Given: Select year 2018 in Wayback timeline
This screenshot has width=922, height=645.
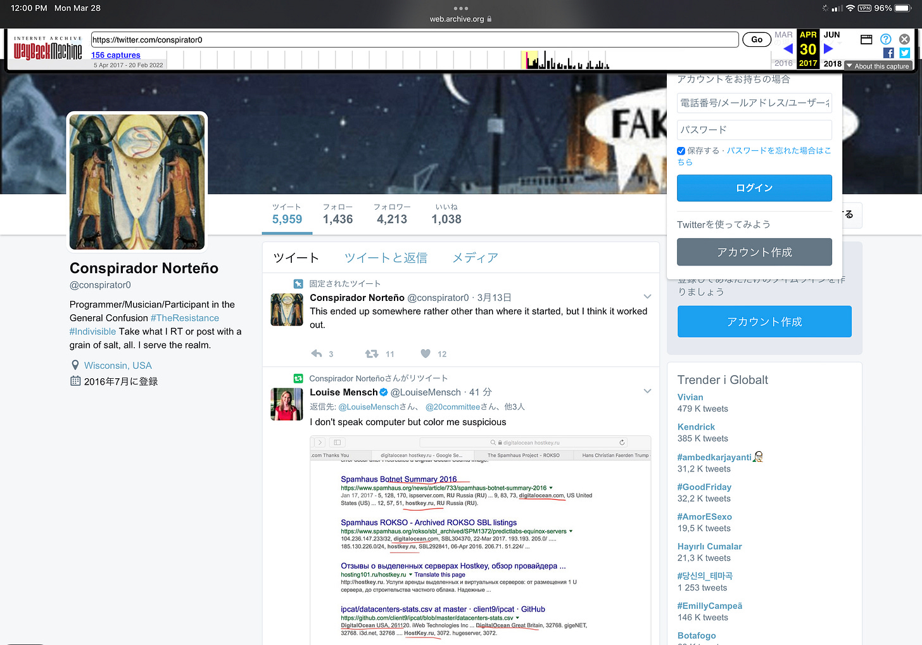Looking at the screenshot, I should click(x=833, y=63).
